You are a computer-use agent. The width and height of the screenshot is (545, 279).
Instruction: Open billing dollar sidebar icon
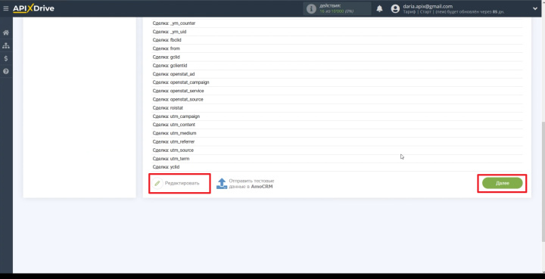(x=6, y=58)
